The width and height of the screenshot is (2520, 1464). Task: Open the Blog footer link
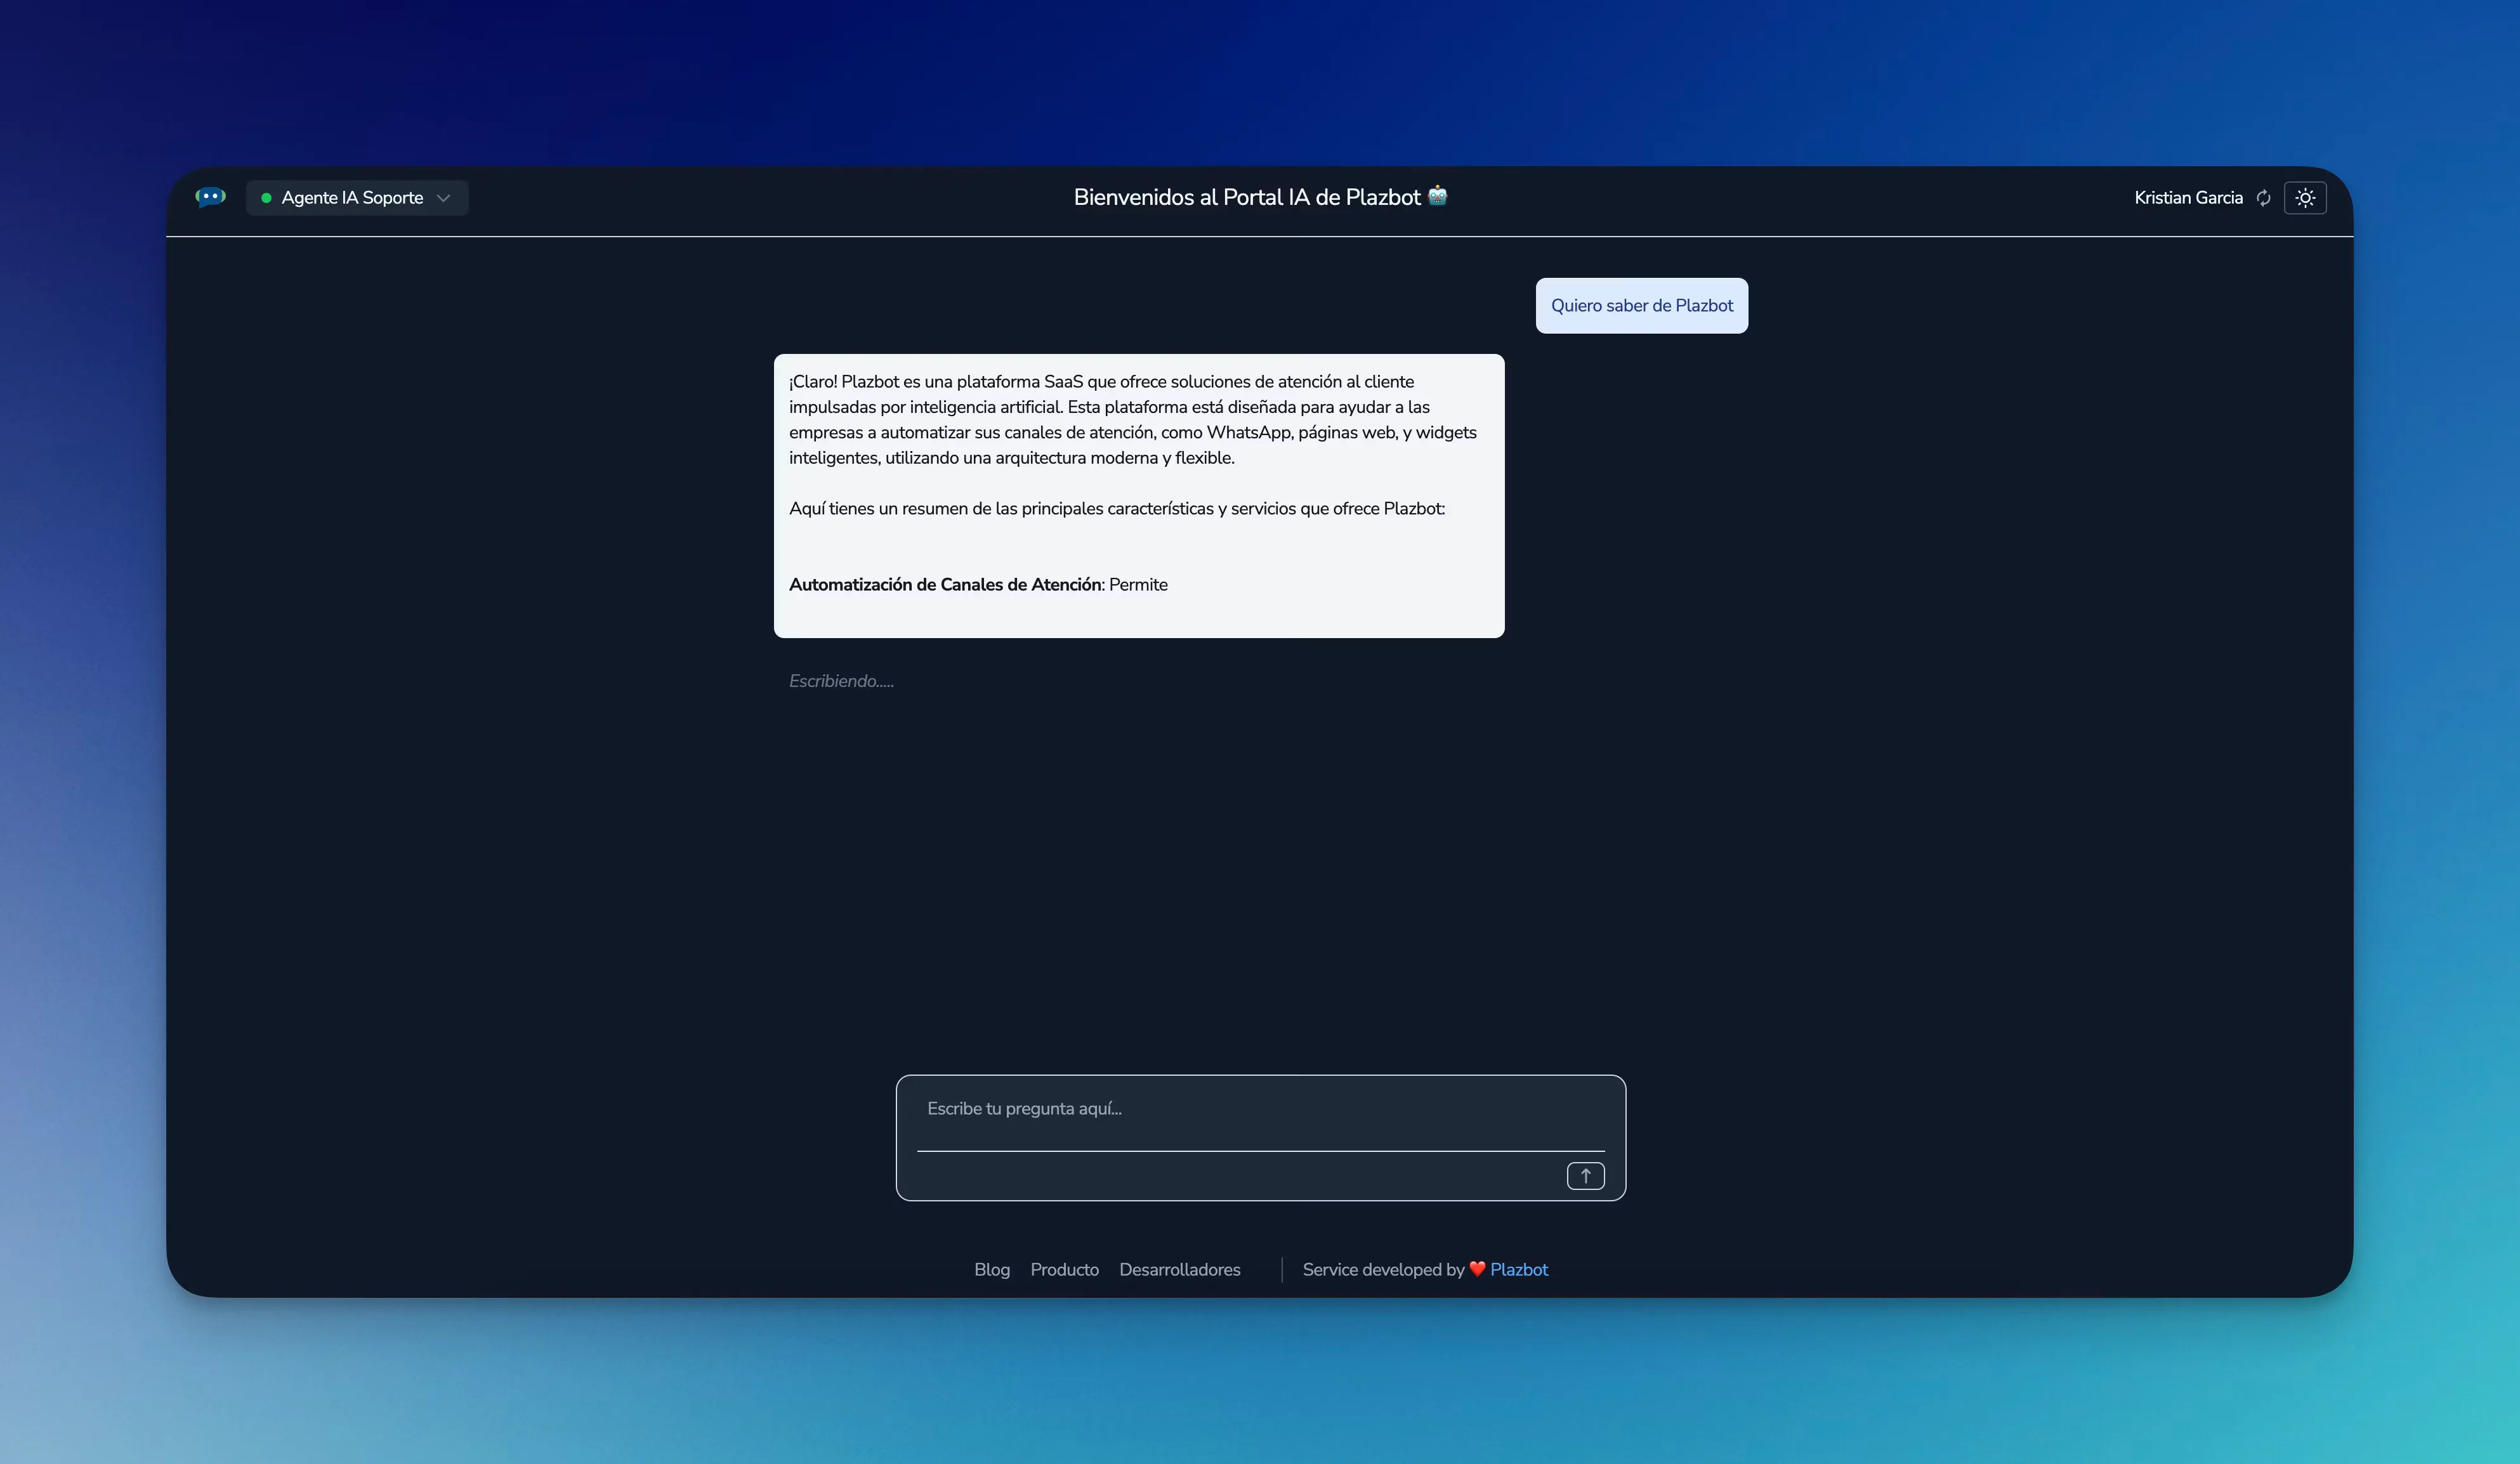pos(991,1269)
